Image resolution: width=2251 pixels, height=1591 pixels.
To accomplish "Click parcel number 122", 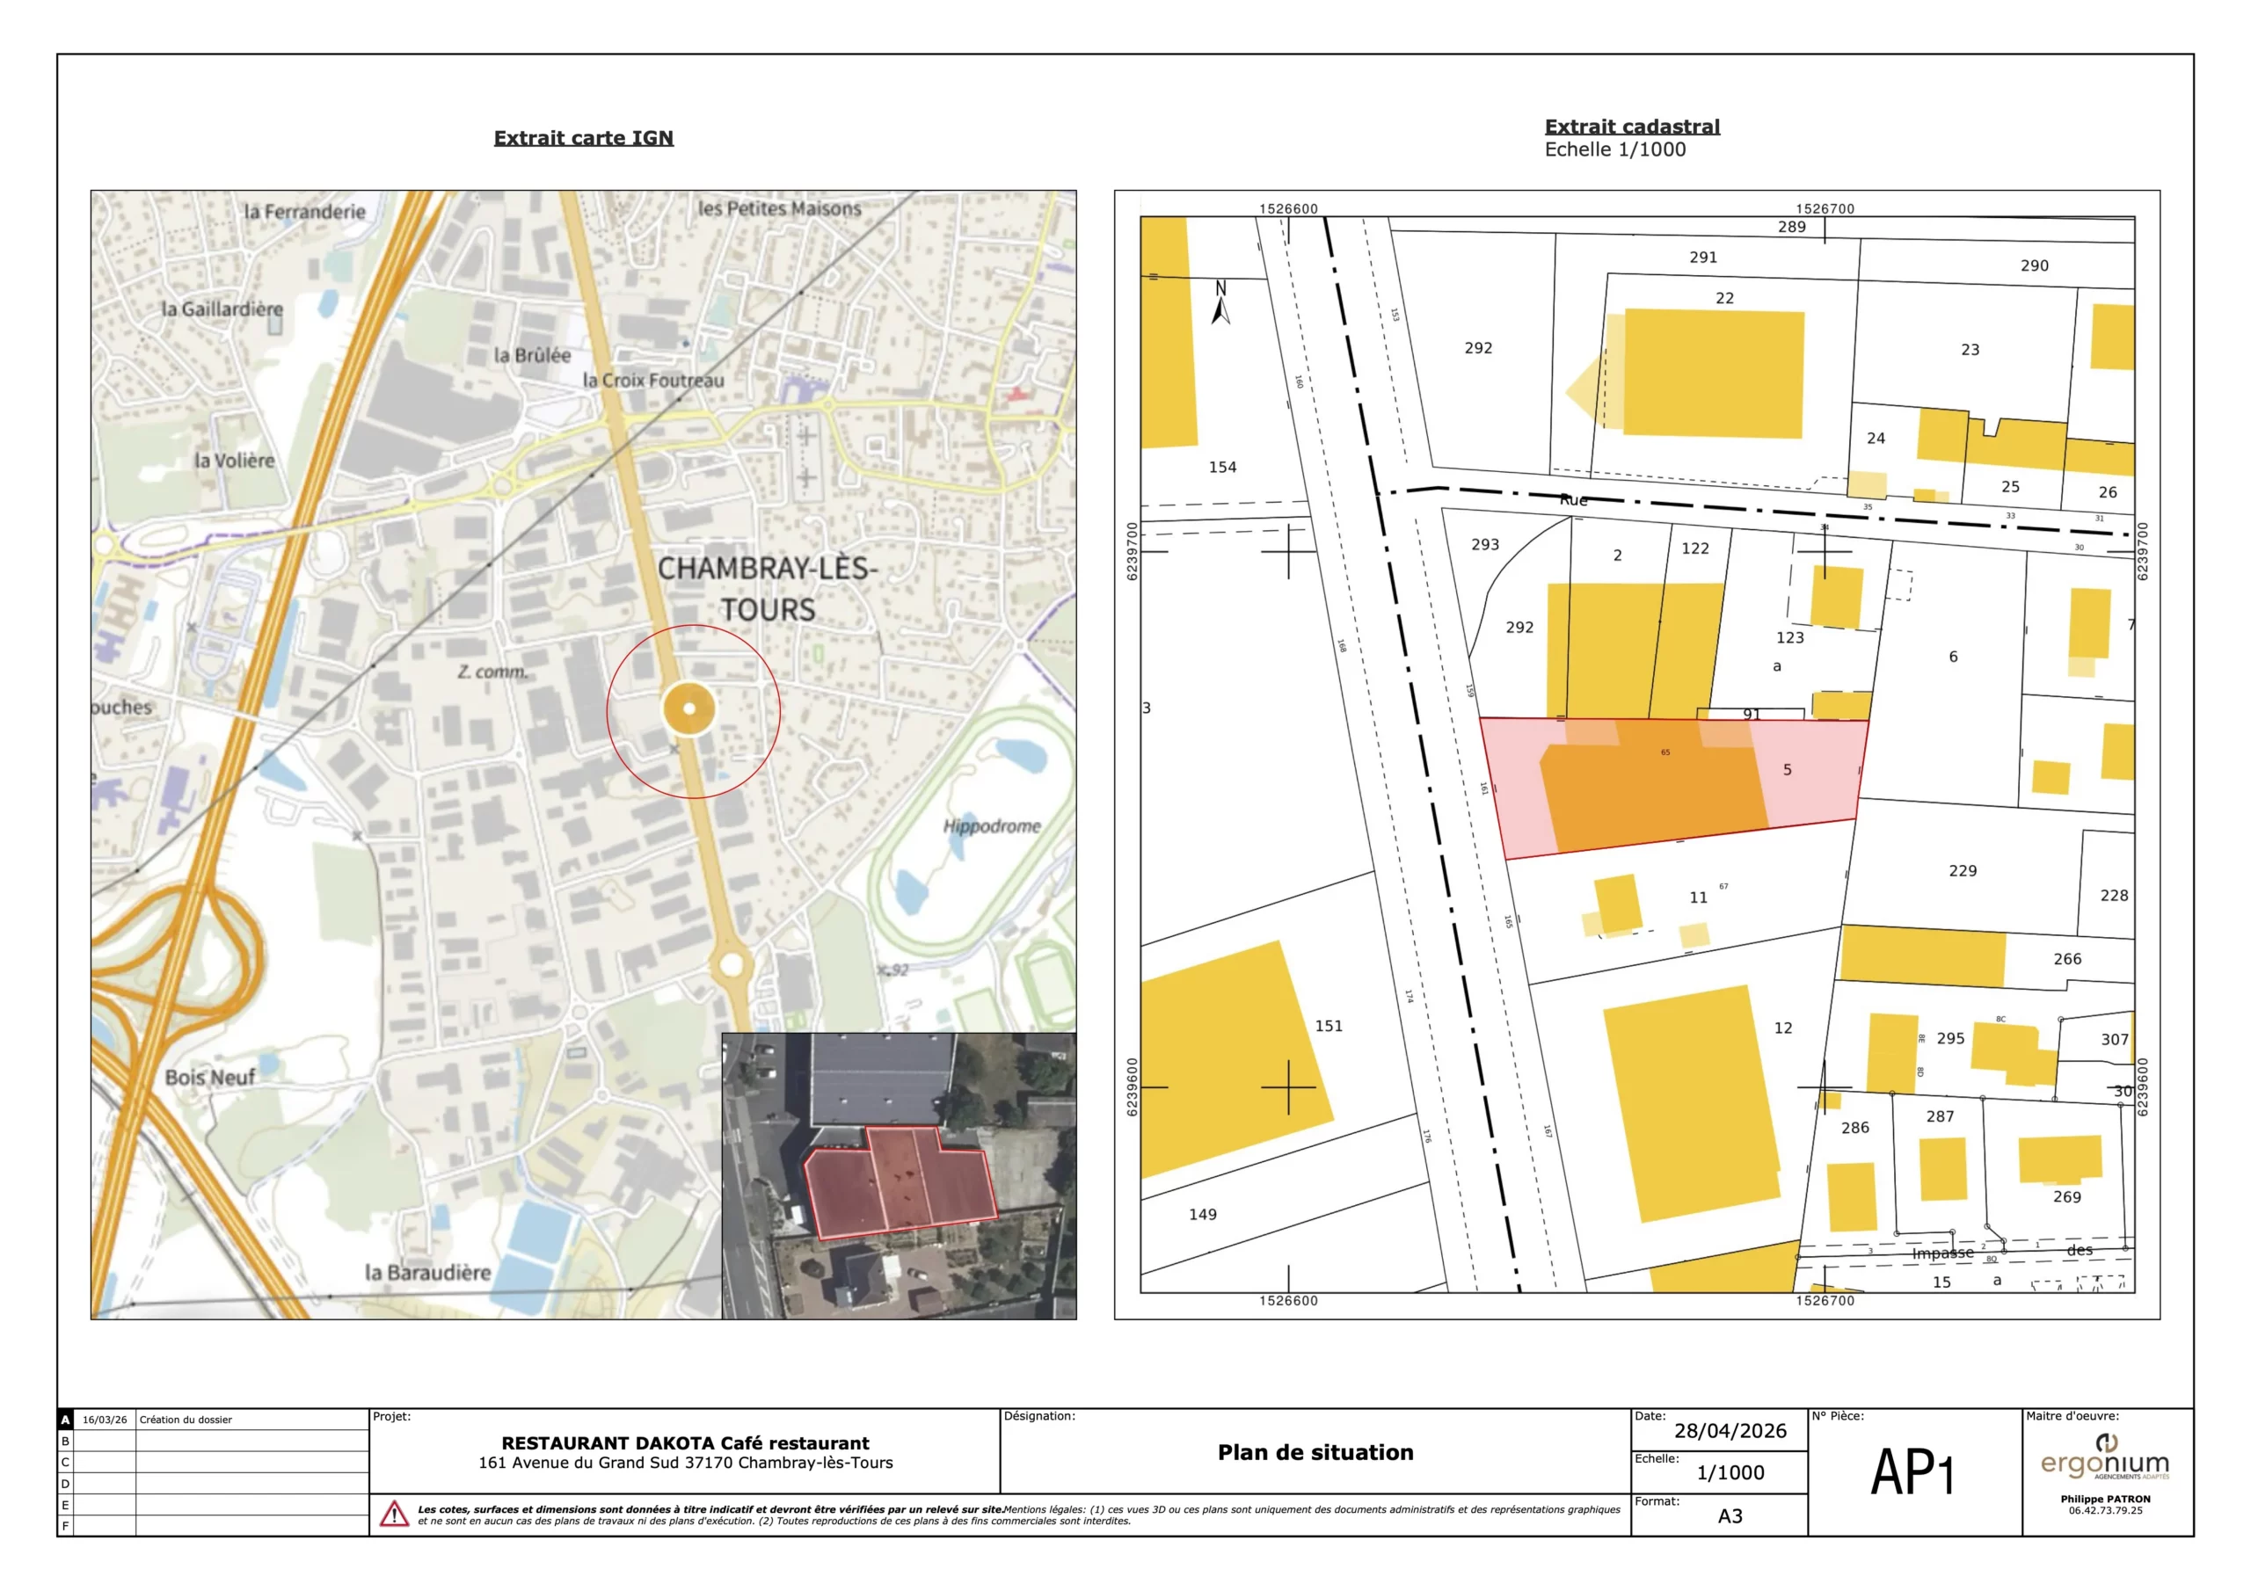I will 1695,549.
